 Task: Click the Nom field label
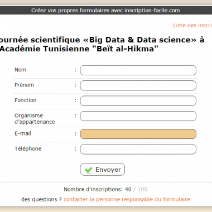tap(21, 70)
